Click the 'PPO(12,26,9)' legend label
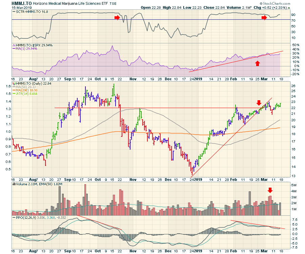 (x=26, y=218)
